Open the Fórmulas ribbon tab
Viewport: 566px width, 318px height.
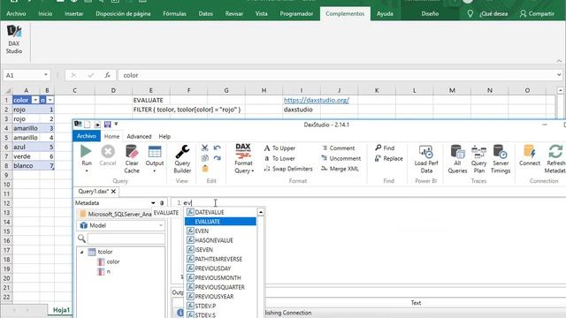click(174, 14)
